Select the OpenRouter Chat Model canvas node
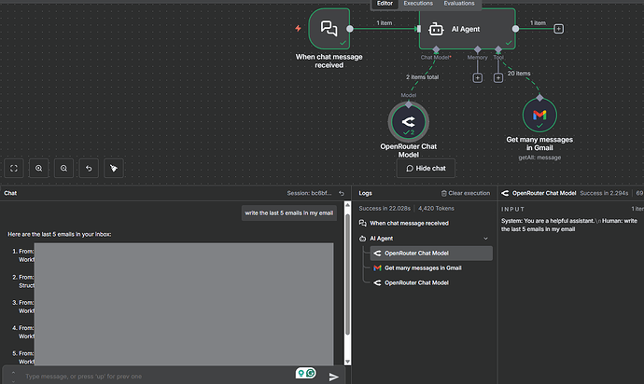The image size is (644, 384). [407, 122]
